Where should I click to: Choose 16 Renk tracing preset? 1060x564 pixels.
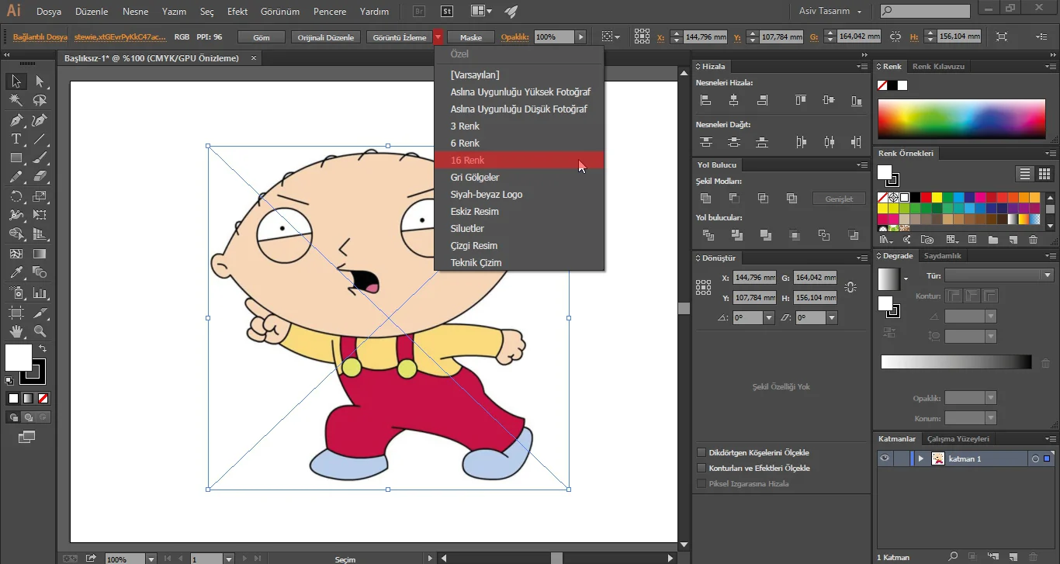click(x=518, y=160)
